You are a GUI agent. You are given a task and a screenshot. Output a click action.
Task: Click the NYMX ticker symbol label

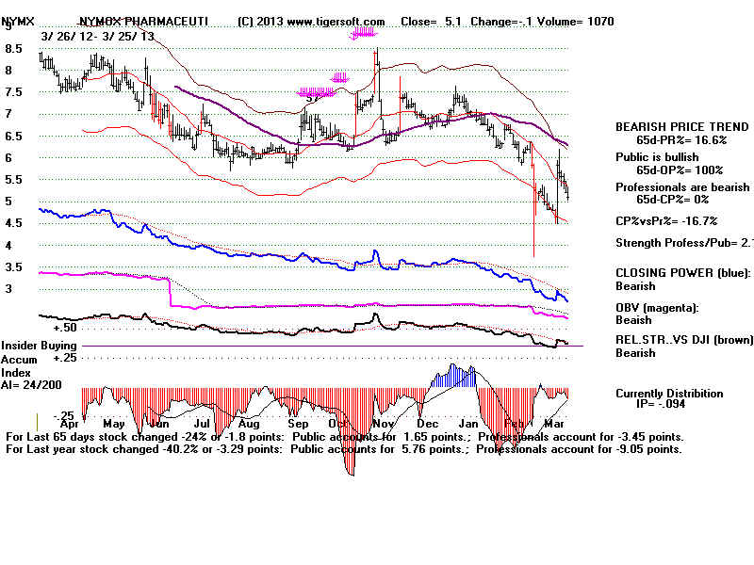click(x=20, y=21)
